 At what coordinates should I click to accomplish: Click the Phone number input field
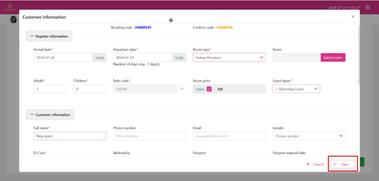pyautogui.click(x=150, y=136)
